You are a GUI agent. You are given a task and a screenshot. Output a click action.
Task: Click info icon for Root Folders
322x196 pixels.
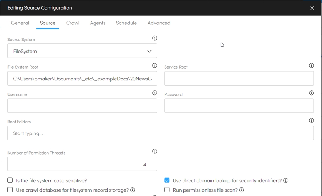[311, 120]
